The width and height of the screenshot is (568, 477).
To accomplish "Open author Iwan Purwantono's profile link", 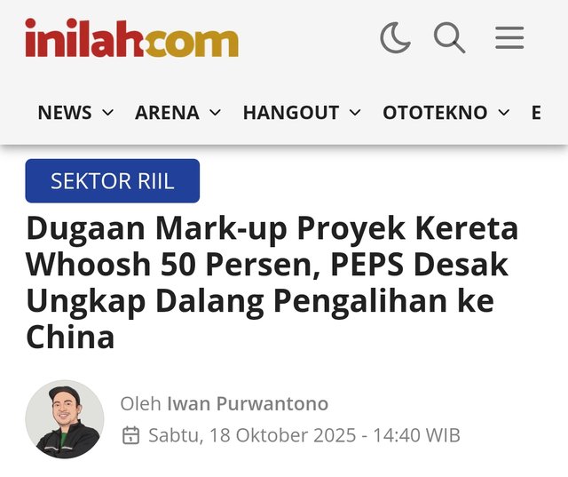I will (248, 404).
